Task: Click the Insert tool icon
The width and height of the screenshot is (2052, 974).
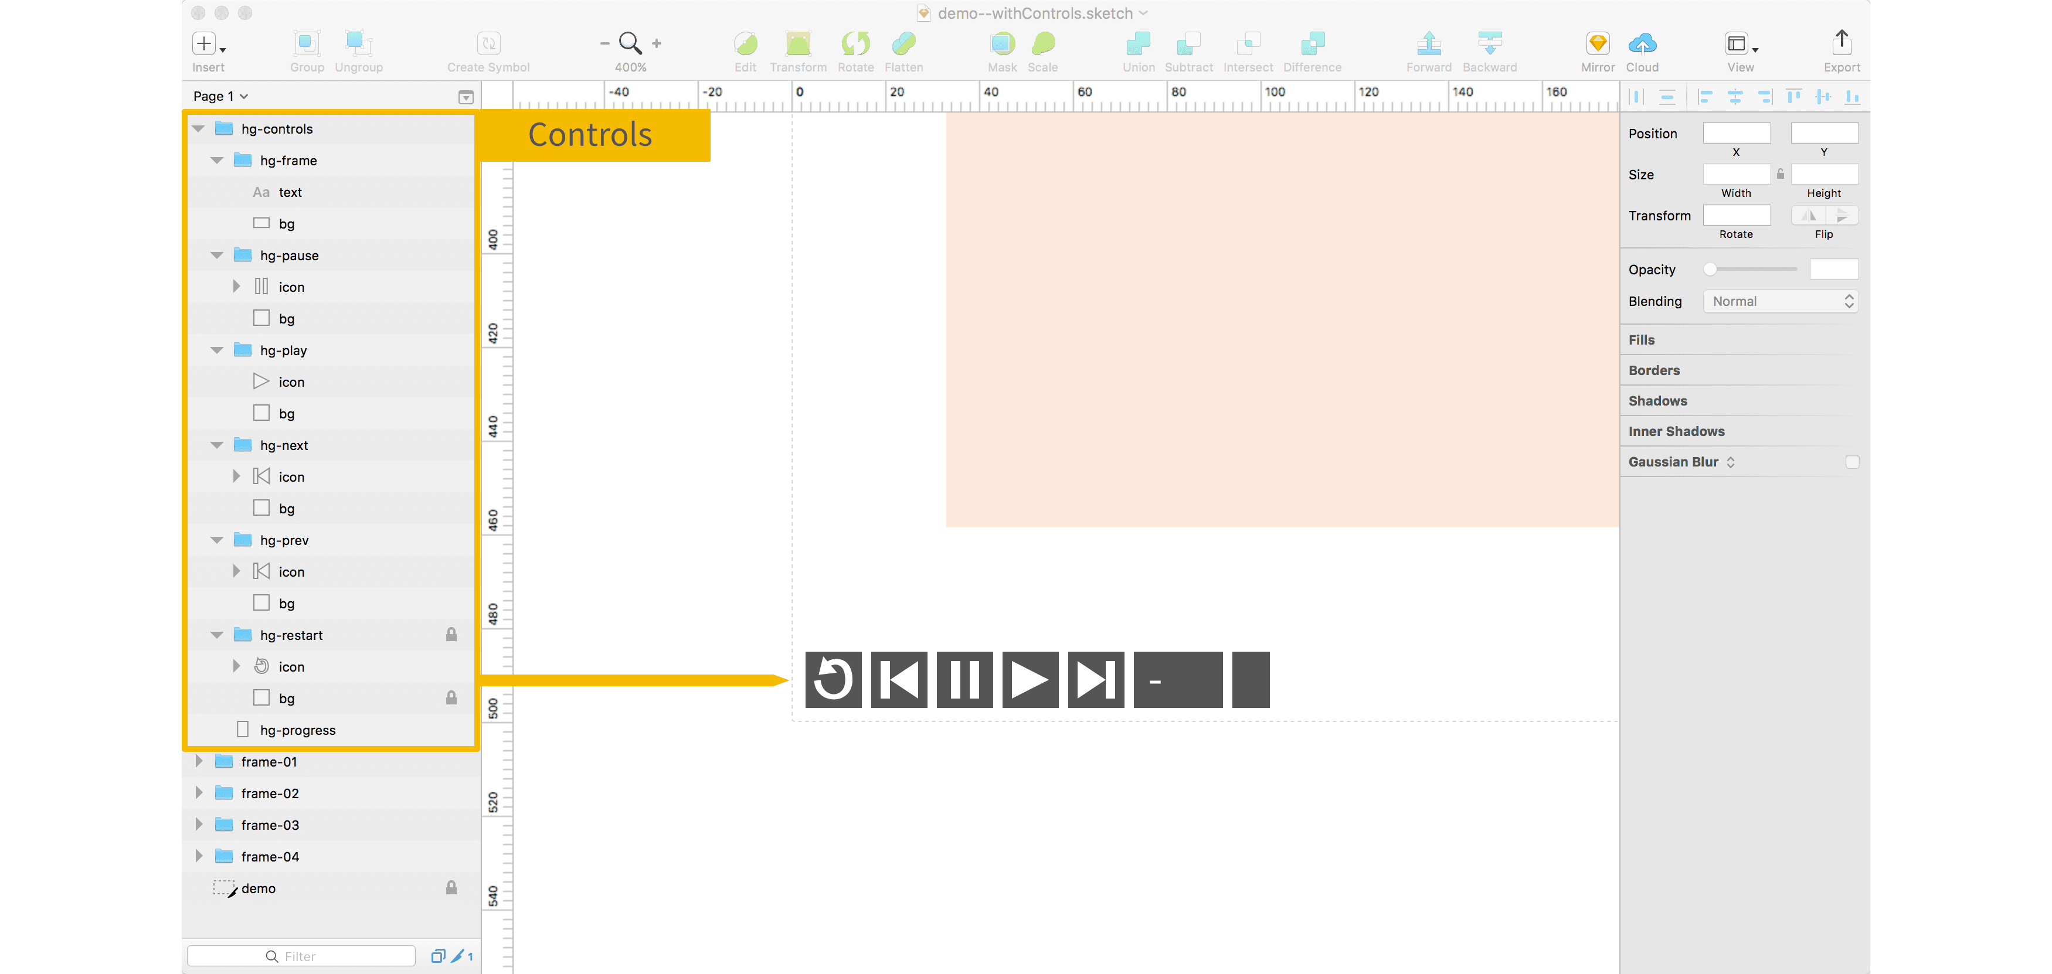Action: (x=205, y=43)
